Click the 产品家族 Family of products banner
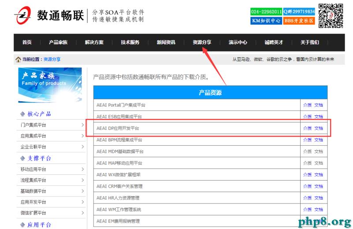This screenshot has width=353, height=229. pyautogui.click(x=50, y=85)
